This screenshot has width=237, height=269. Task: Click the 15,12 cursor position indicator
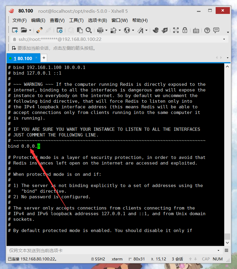click(159, 259)
